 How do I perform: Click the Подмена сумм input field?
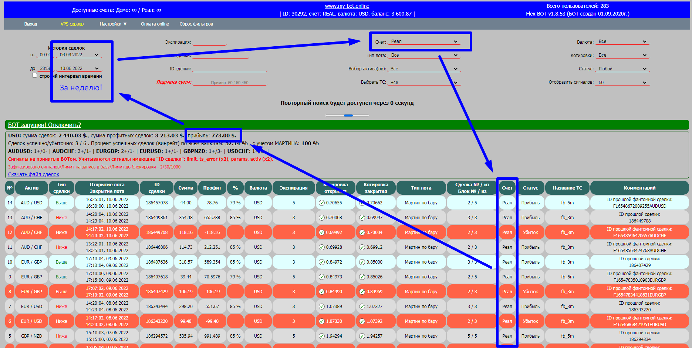click(x=230, y=83)
